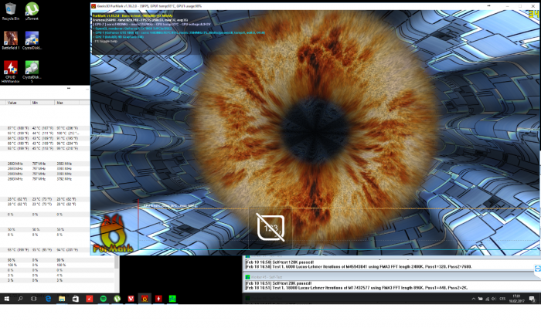Open Microsoft Edge from the taskbar
This screenshot has width=541, height=328.
click(x=48, y=298)
